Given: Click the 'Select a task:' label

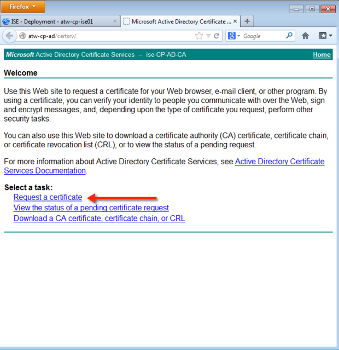Looking at the screenshot, I should (28, 187).
